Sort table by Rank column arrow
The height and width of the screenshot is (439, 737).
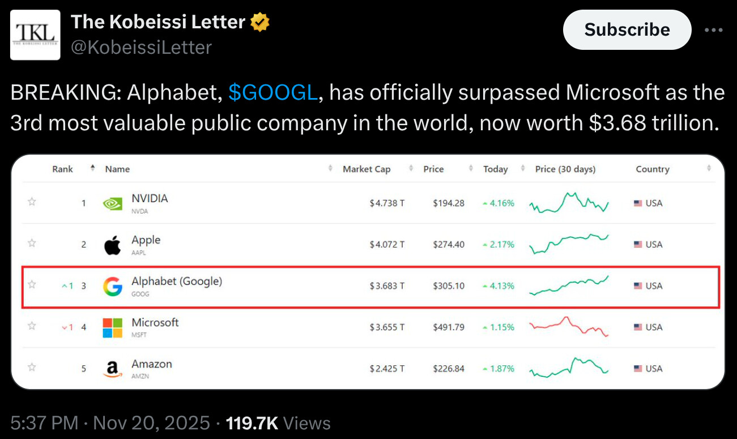[x=92, y=168]
